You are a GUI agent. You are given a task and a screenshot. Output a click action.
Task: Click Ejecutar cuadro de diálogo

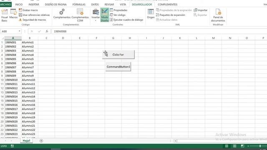tap(126, 20)
